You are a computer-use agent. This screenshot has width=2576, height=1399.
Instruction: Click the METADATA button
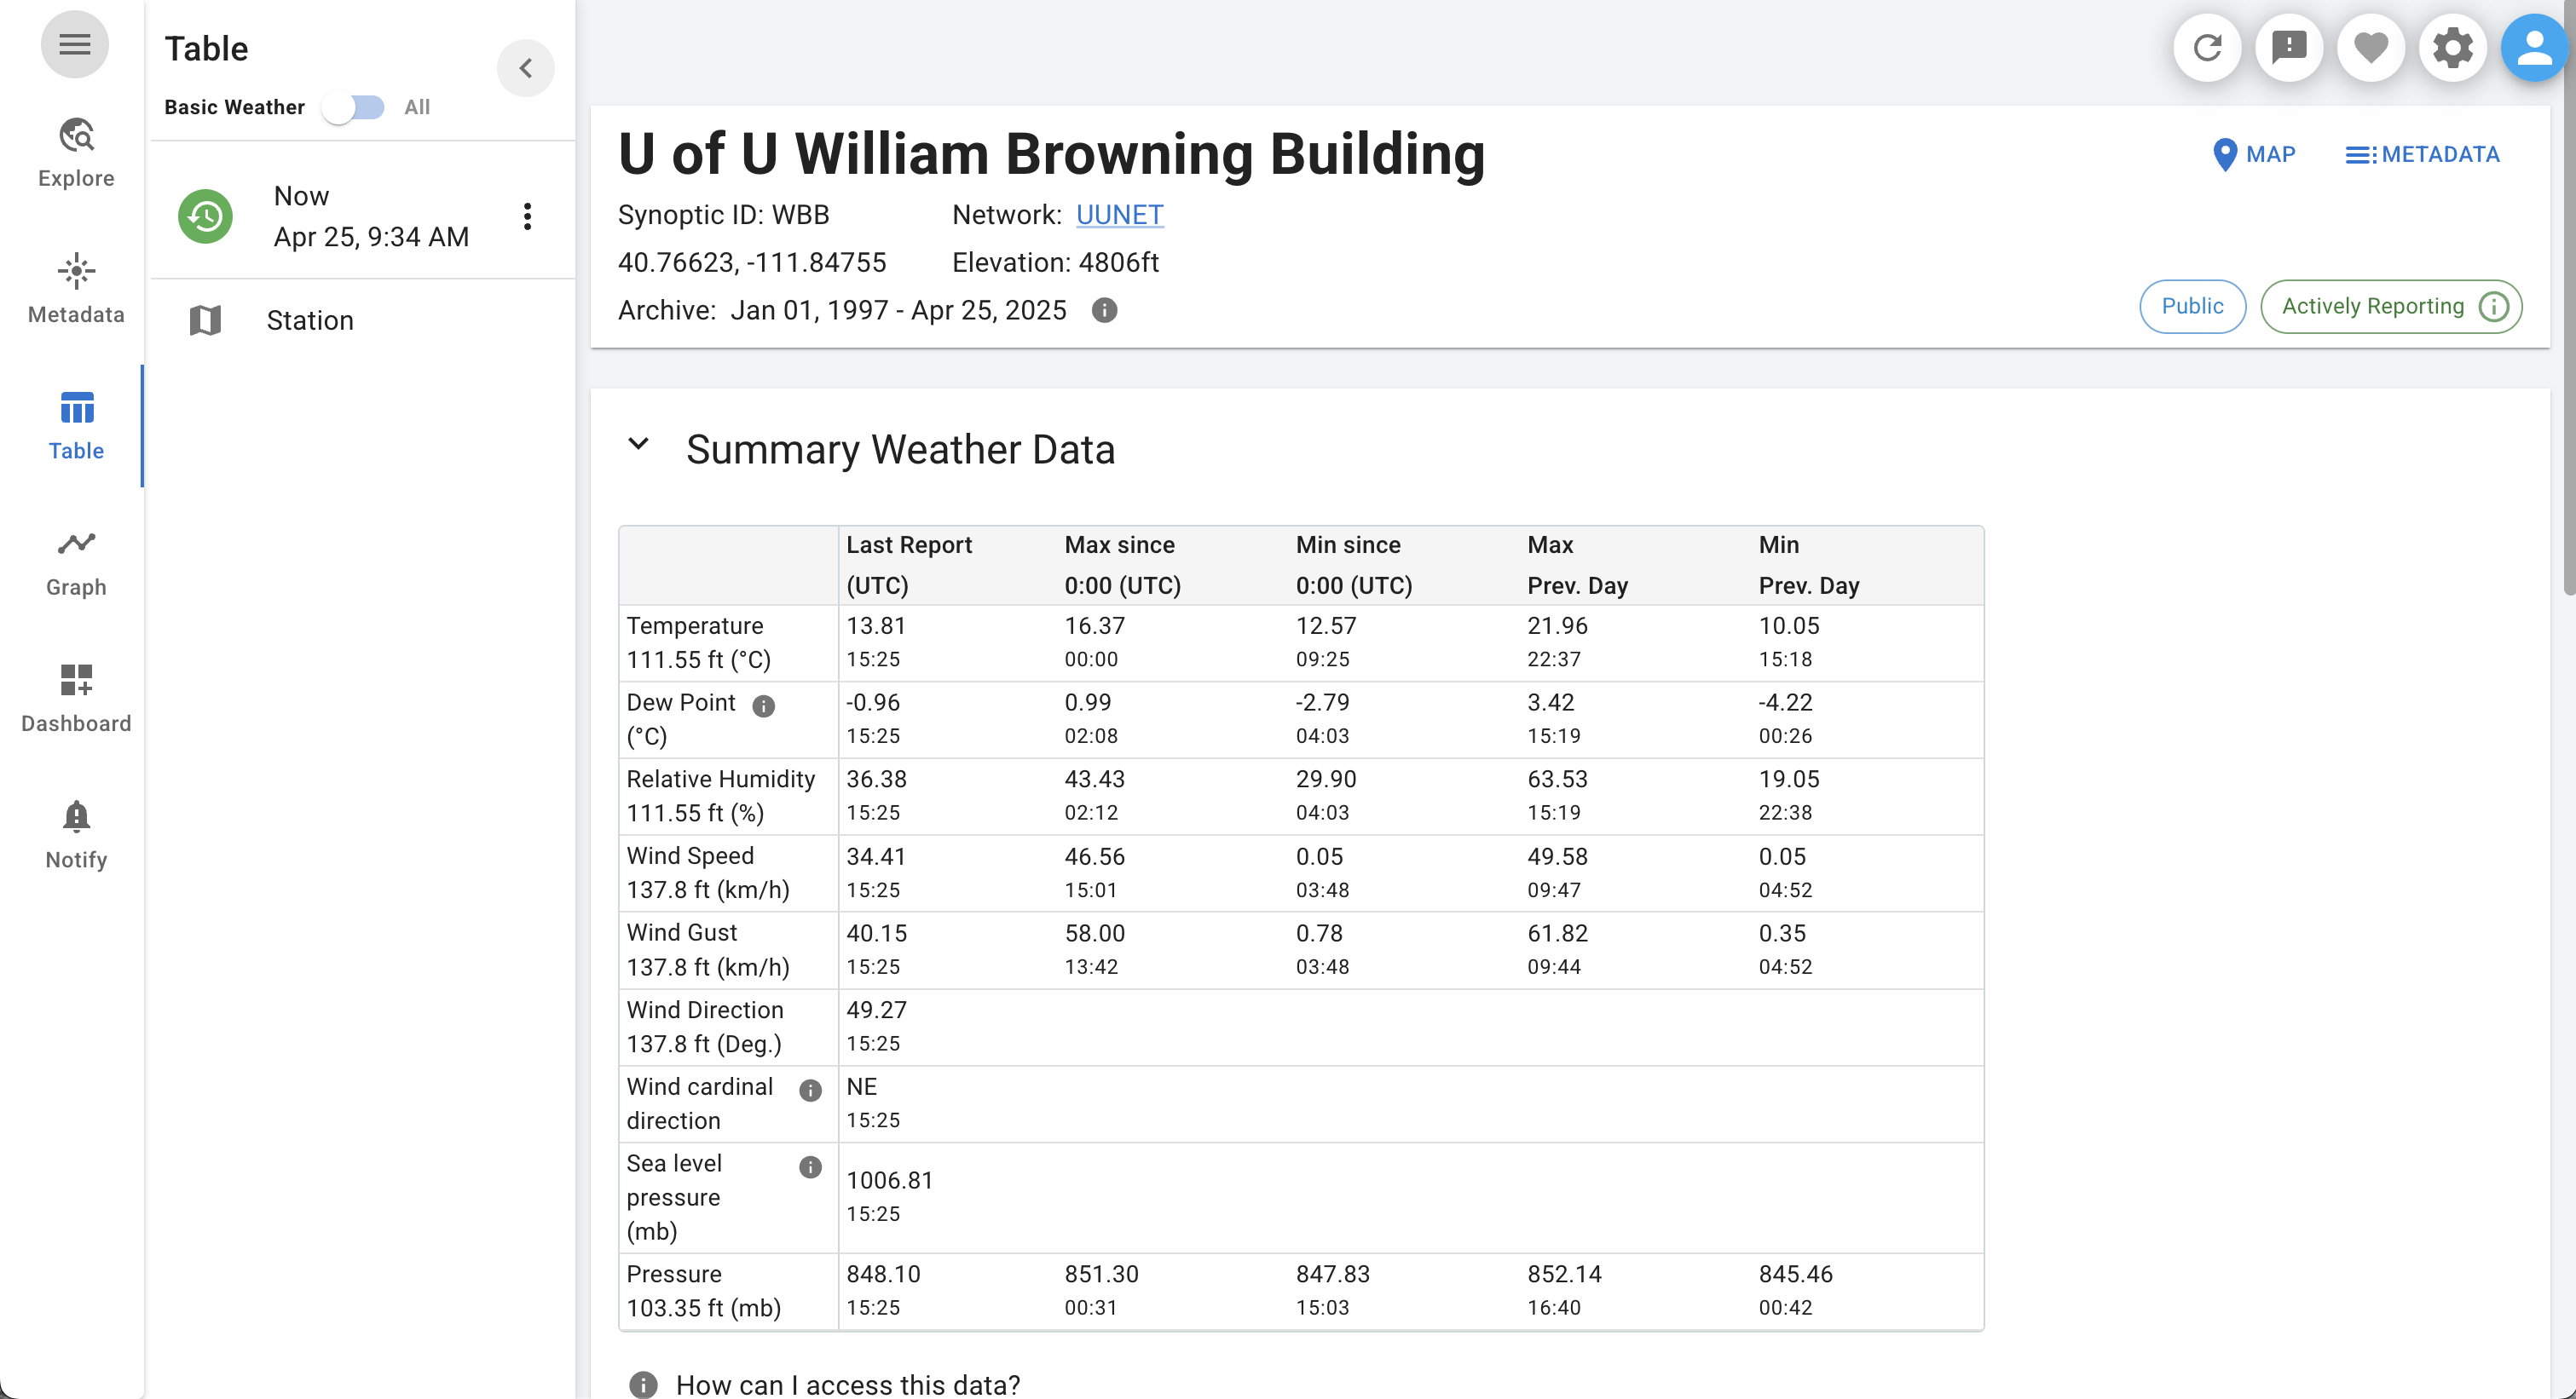tap(2422, 155)
